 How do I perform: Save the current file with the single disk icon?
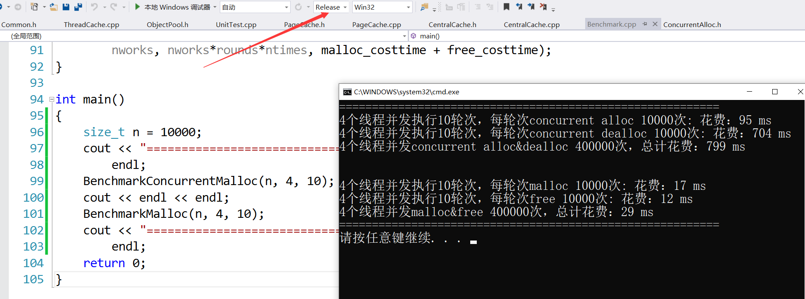[66, 7]
